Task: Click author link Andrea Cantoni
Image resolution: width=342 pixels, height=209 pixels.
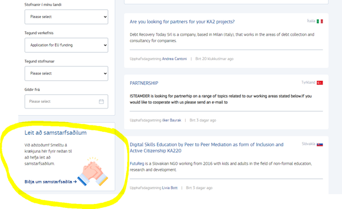Action: click(174, 59)
